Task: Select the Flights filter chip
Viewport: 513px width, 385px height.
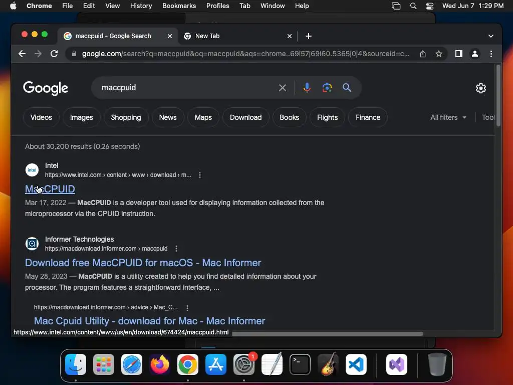Action: point(327,117)
